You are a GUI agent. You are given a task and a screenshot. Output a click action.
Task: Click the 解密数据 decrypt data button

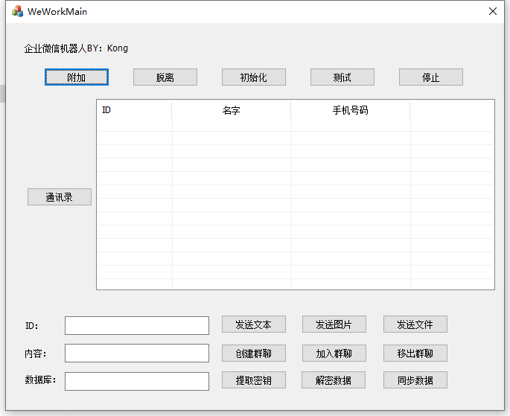tap(334, 380)
